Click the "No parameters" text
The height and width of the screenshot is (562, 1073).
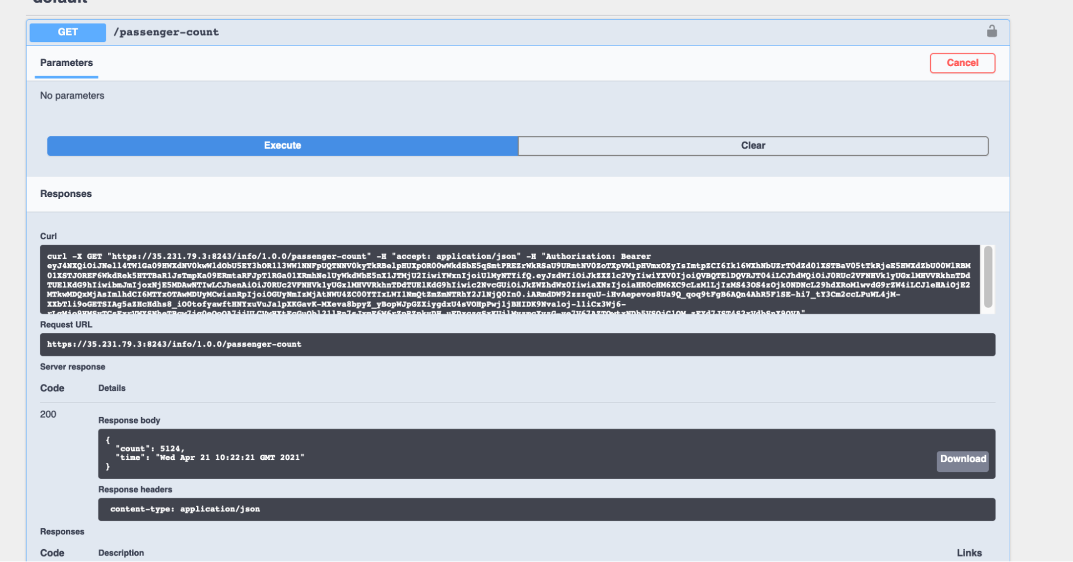72,96
